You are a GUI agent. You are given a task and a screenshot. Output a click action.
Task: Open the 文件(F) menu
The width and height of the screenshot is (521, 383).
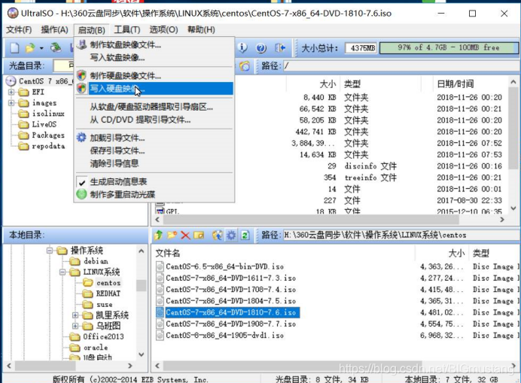(19, 30)
